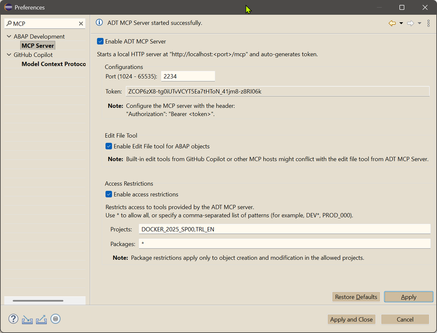This screenshot has width=437, height=333.
Task: Click the Back navigation arrow icon
Action: 392,23
